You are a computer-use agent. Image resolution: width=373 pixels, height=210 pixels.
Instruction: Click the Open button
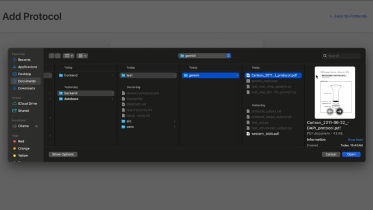pos(351,154)
